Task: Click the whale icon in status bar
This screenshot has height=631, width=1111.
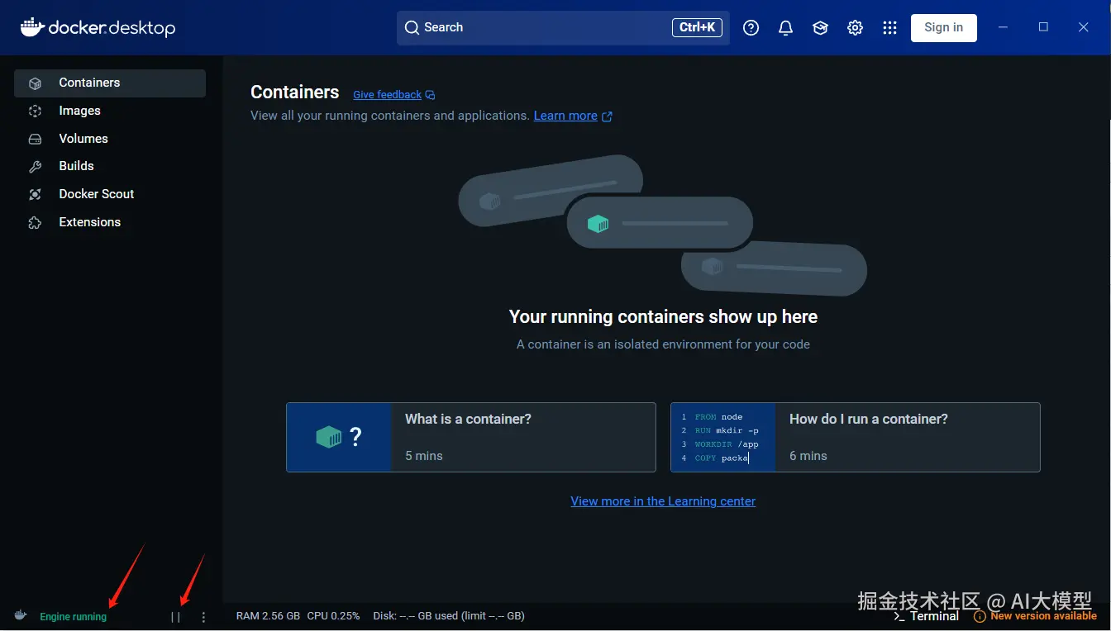Action: coord(21,615)
